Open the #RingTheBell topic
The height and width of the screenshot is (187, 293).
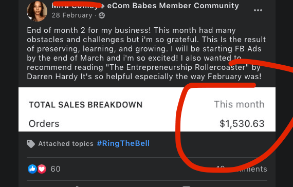click(x=123, y=143)
